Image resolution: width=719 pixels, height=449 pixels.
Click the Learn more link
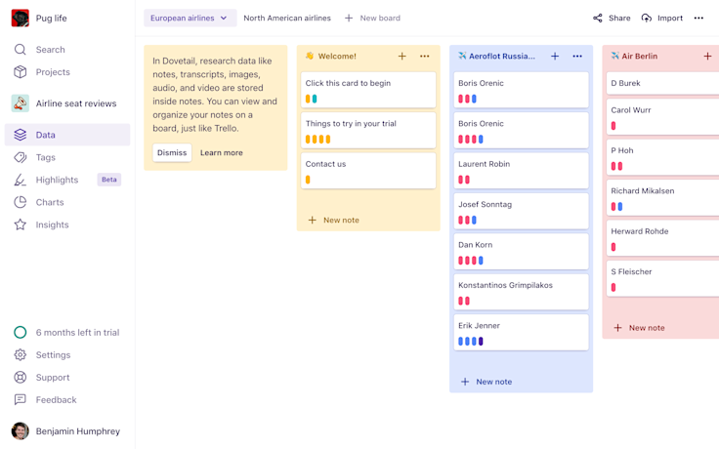[x=222, y=152]
